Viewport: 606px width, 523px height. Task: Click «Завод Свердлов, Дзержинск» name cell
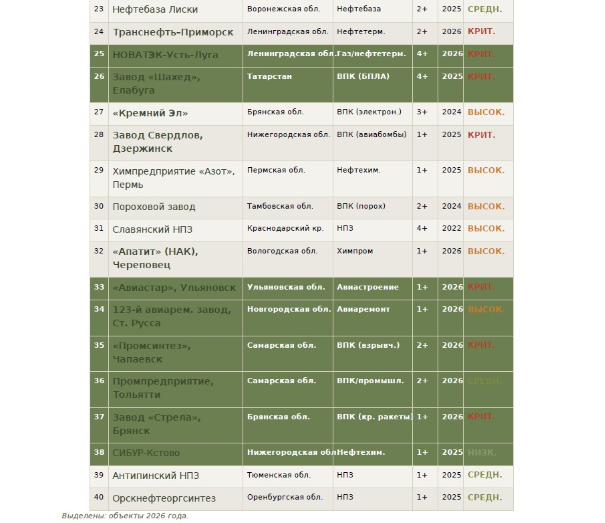pos(158,142)
